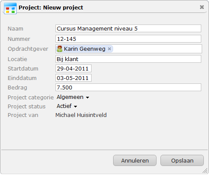209x175 pixels.
Task: Focus the Bedrag field showing 7.500
Action: pos(128,87)
